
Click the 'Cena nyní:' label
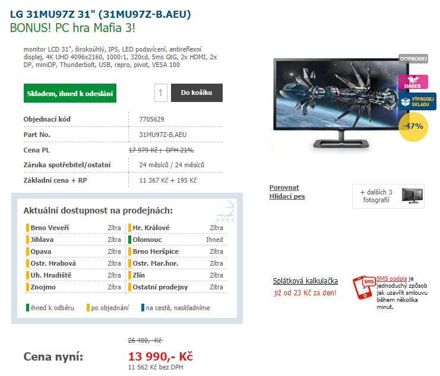pos(53,356)
